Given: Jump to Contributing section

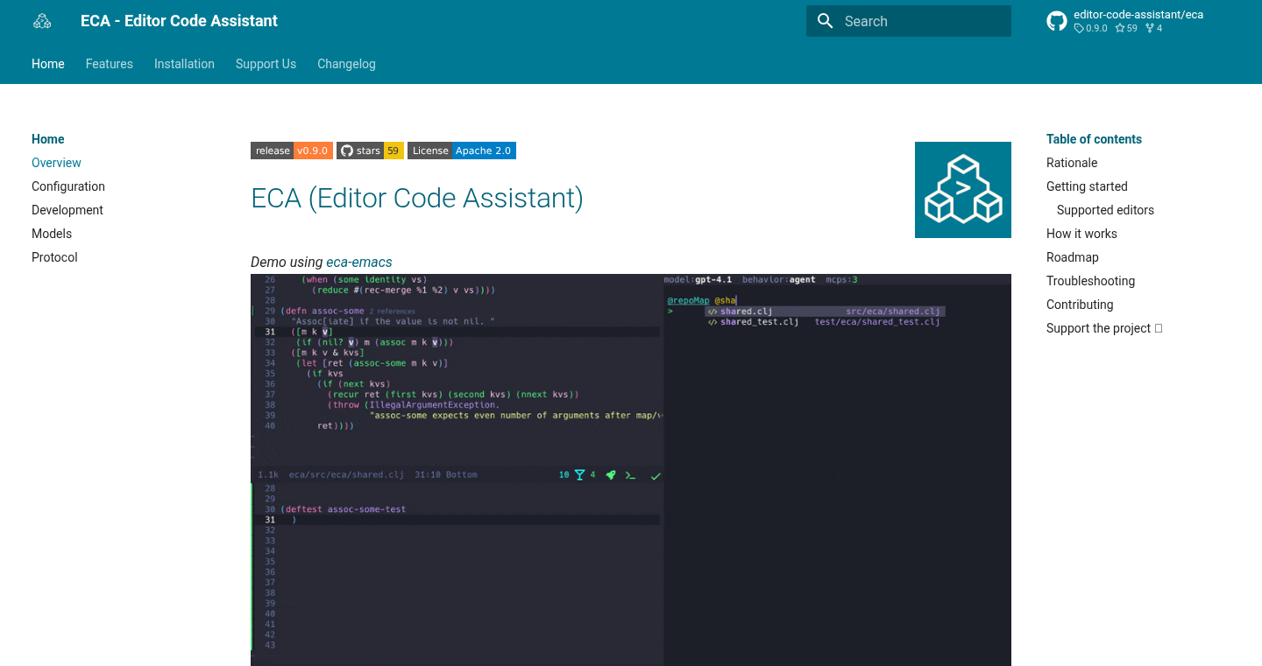Looking at the screenshot, I should [1080, 305].
